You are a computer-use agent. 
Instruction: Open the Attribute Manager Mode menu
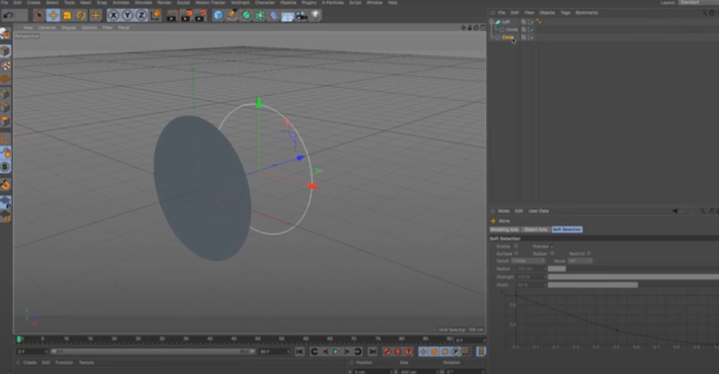coord(503,211)
